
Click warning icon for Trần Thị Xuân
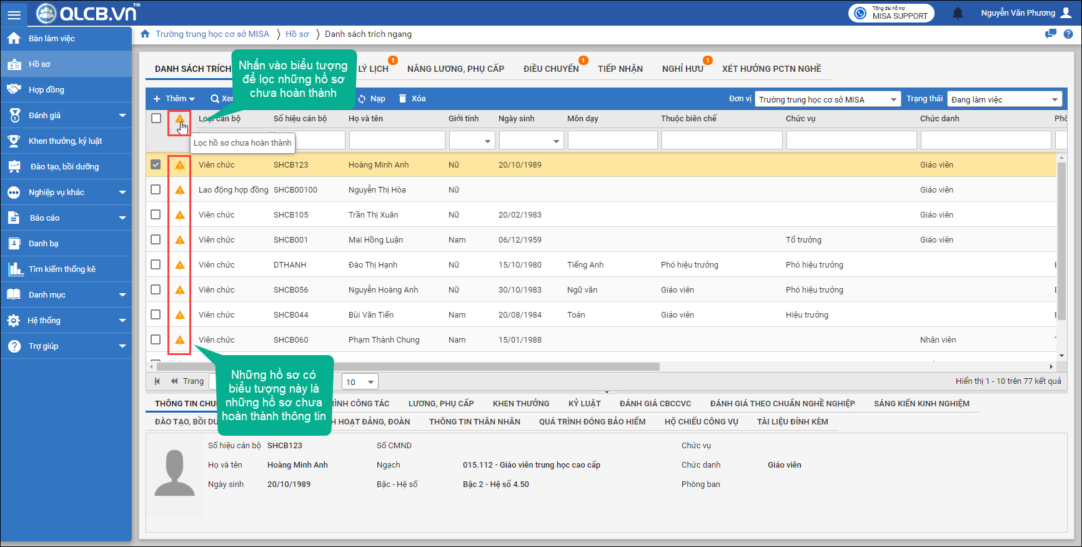[180, 215]
